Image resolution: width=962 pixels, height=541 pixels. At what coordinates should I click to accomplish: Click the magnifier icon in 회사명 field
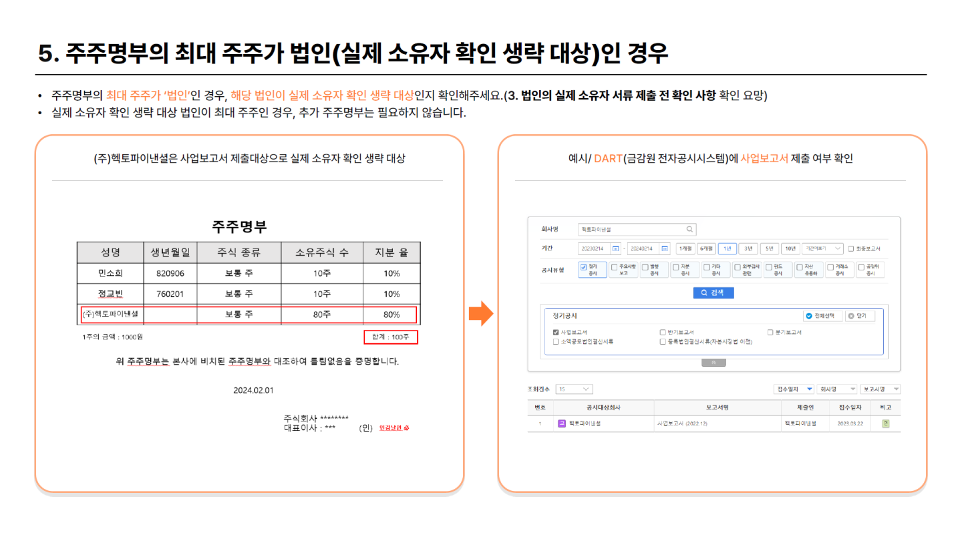tap(690, 229)
